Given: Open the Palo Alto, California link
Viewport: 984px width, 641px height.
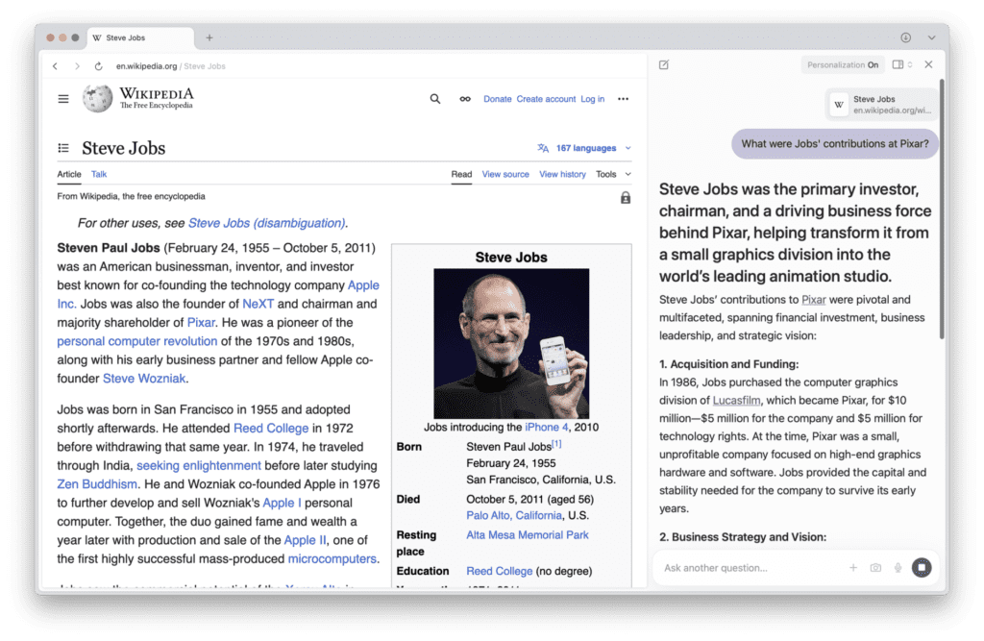Looking at the screenshot, I should pyautogui.click(x=514, y=515).
